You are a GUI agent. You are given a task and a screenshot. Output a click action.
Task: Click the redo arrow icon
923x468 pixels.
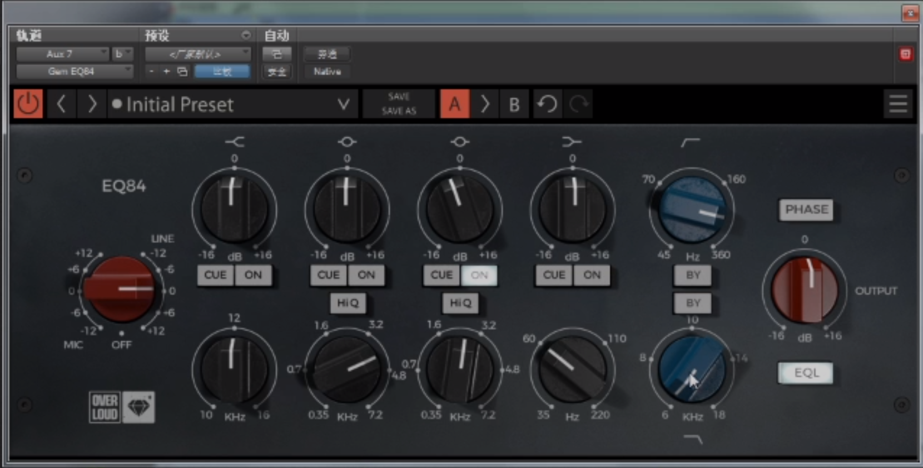[x=578, y=104]
